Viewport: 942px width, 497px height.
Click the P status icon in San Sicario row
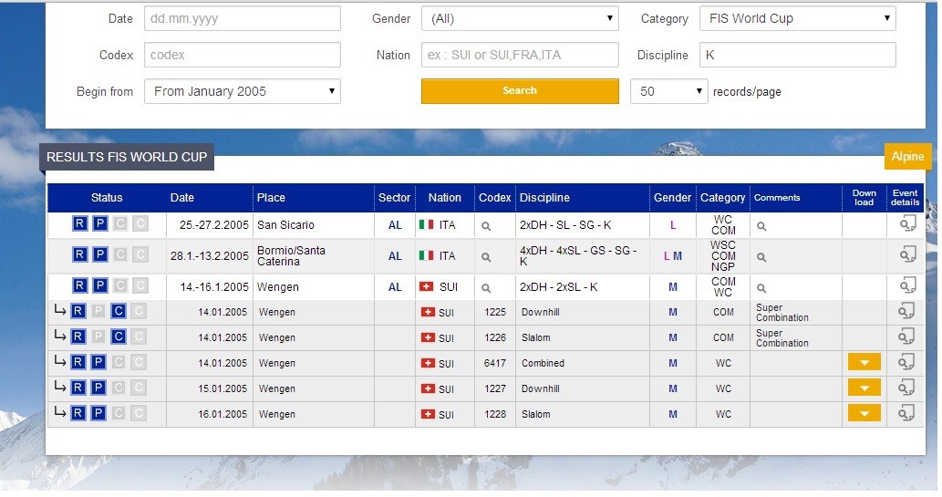(100, 224)
